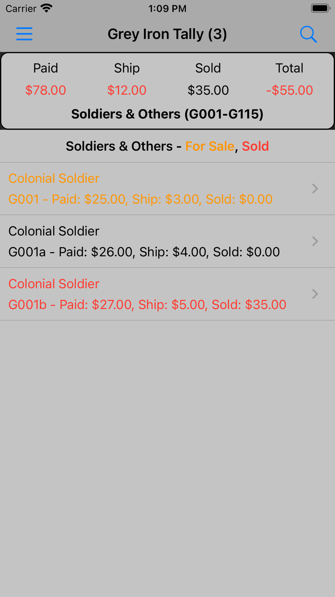Tap the battery status icon
The image size is (335, 597).
(321, 8)
